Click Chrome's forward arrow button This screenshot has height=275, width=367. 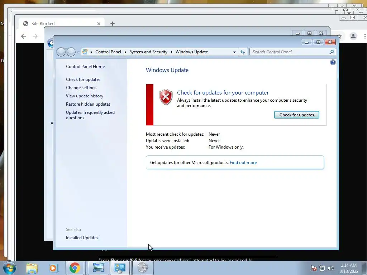(35, 36)
